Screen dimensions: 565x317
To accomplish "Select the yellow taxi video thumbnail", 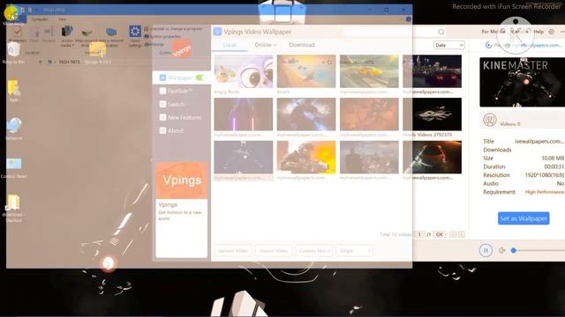I will point(369,71).
